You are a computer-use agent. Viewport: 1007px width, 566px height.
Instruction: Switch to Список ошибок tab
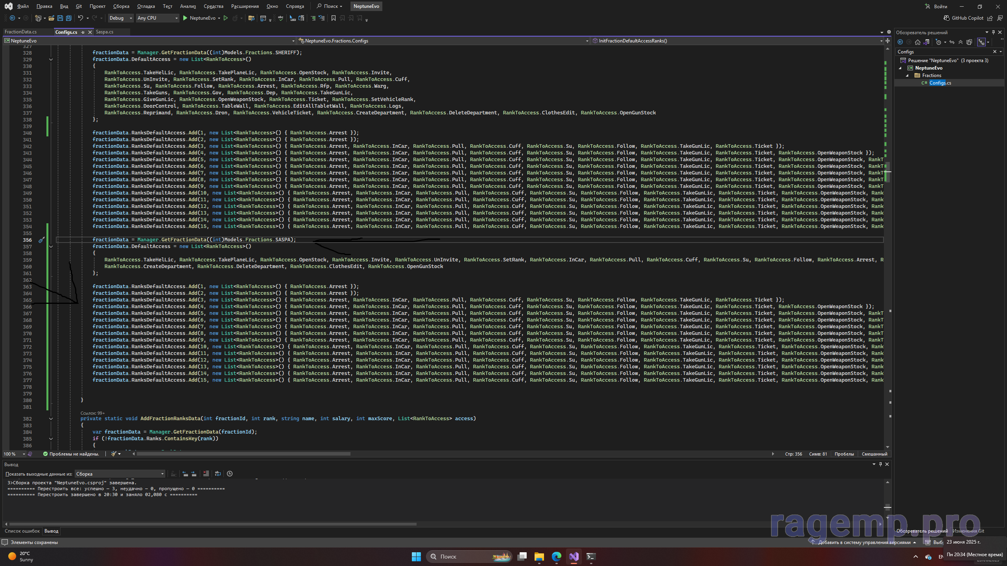[x=22, y=531]
